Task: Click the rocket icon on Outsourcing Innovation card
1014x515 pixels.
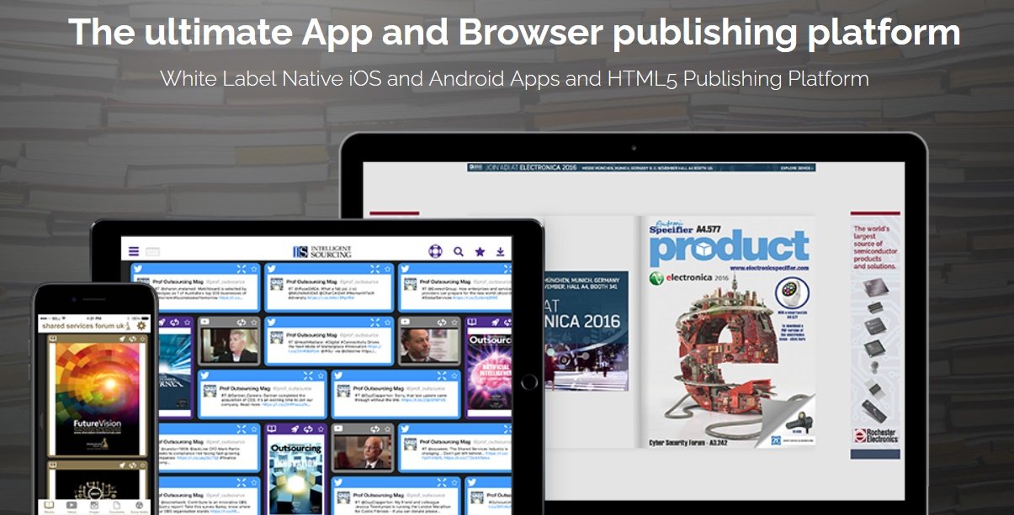Action: point(295,428)
